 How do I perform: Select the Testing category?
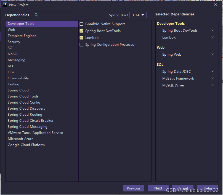tap(42, 84)
